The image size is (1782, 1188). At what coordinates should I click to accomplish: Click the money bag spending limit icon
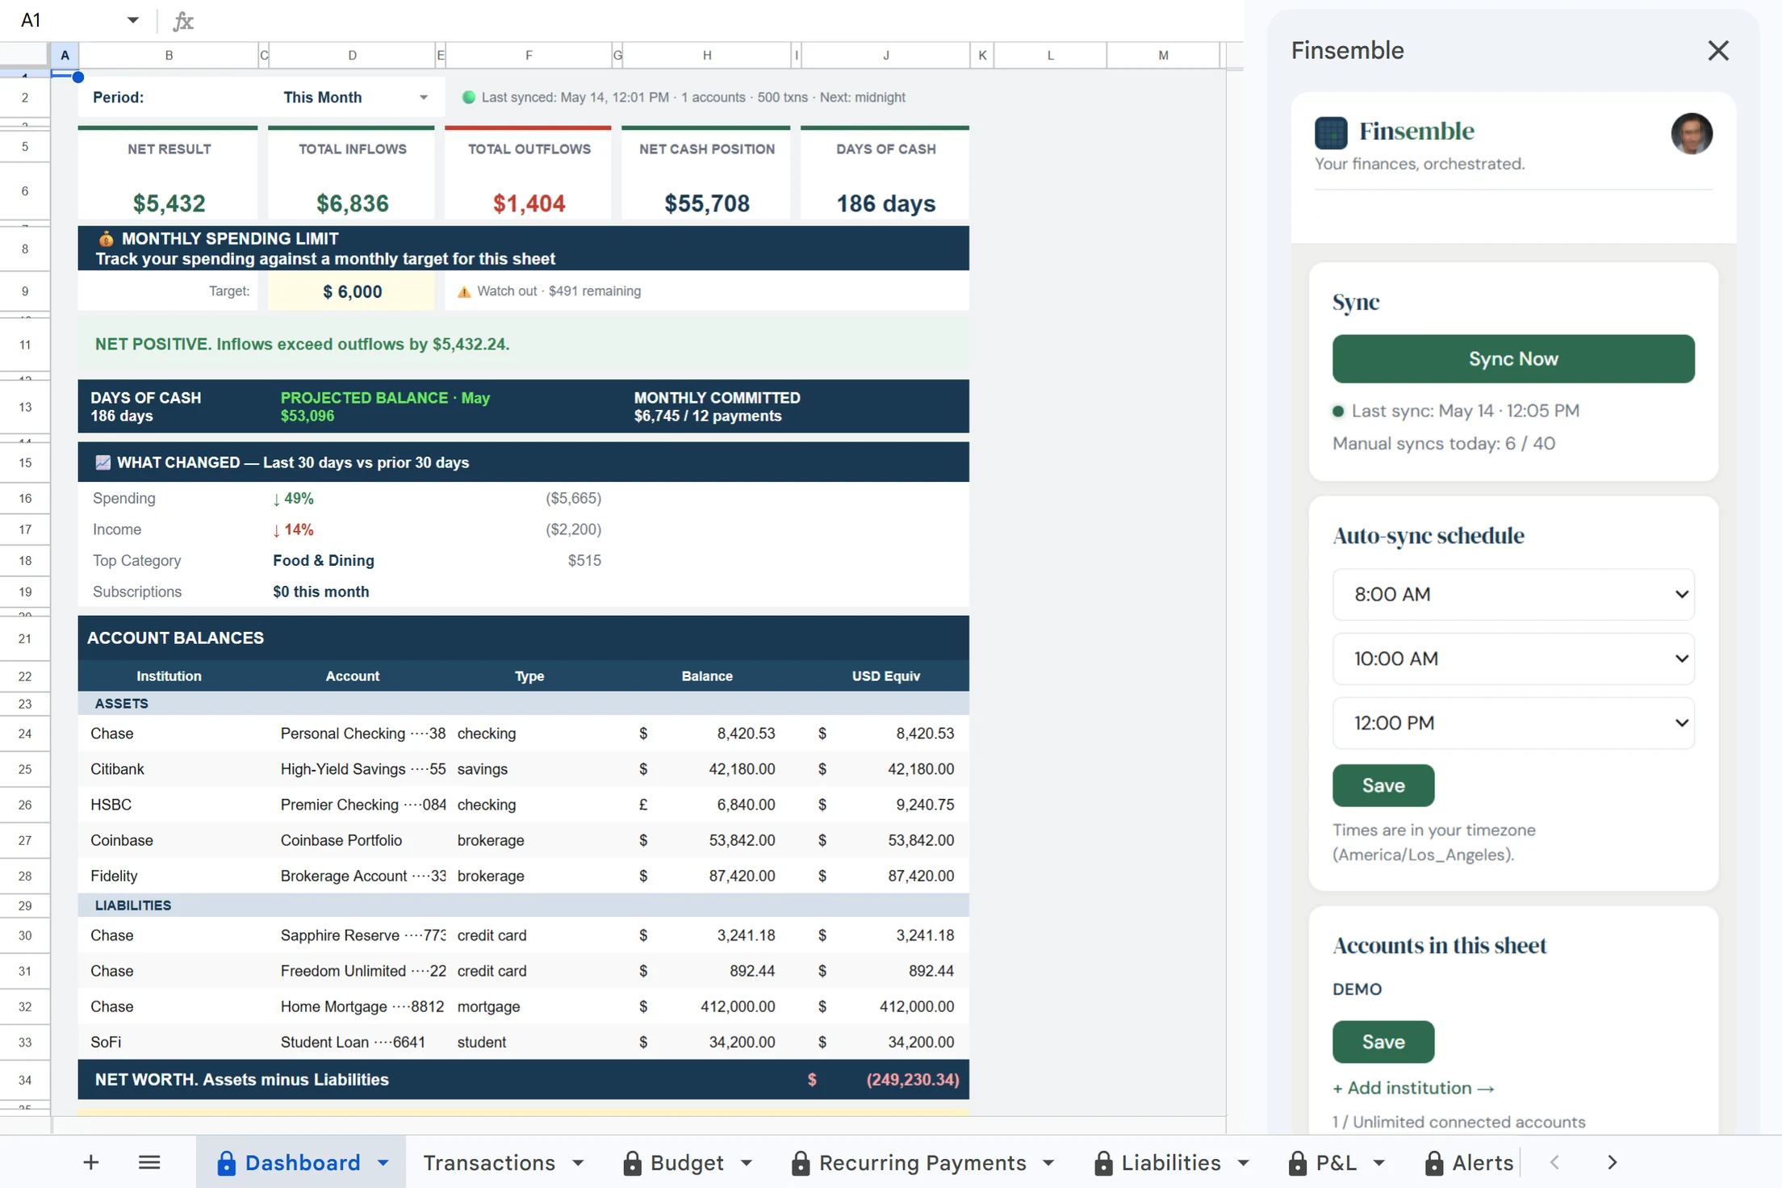pos(106,239)
